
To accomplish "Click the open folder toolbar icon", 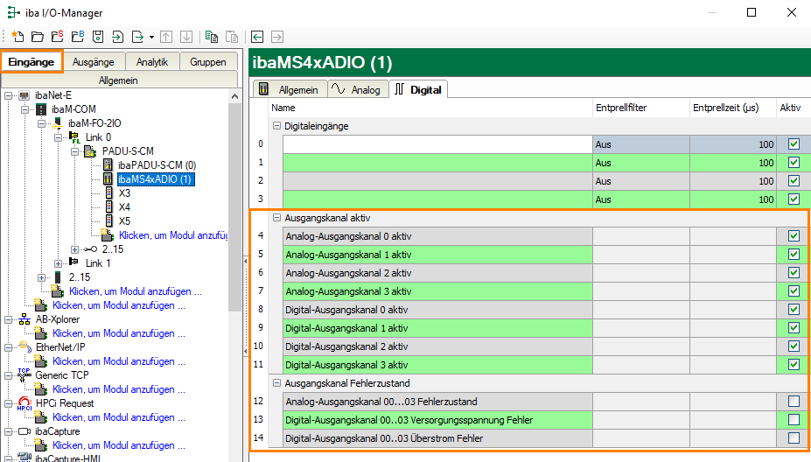I will click(37, 37).
